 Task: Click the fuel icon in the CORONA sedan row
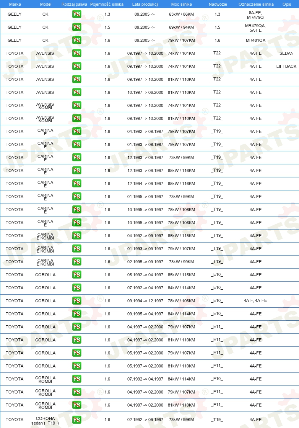tap(77, 420)
